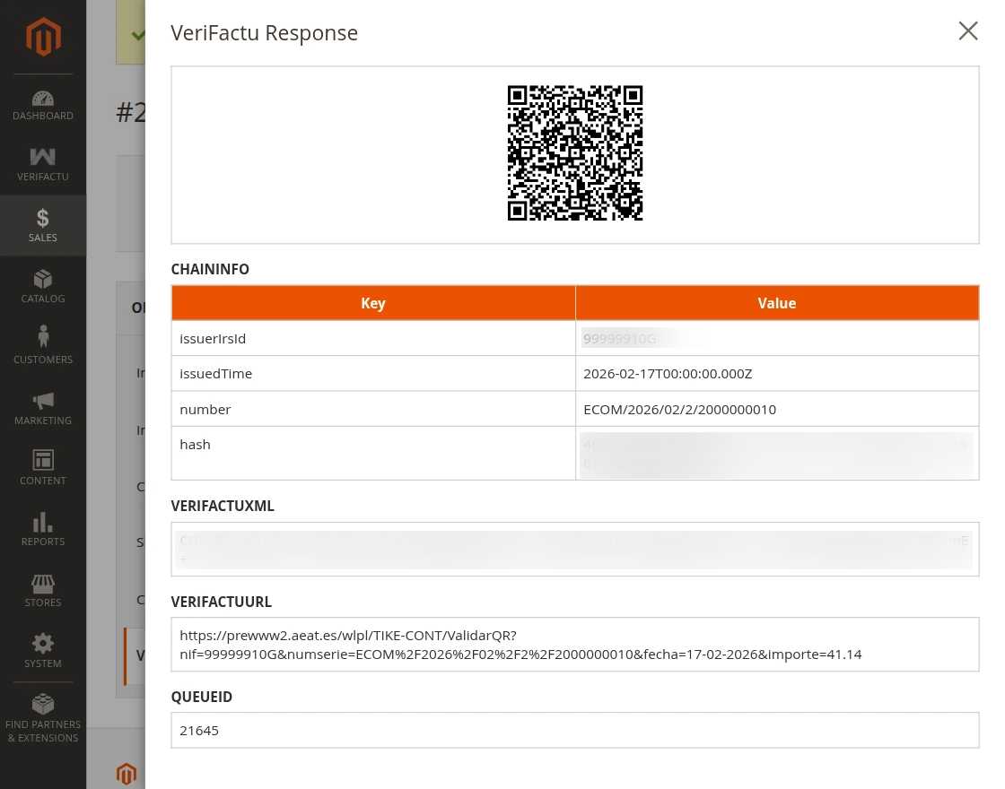Image resolution: width=1005 pixels, height=789 pixels.
Task: Open the Stores section
Action: 42,590
